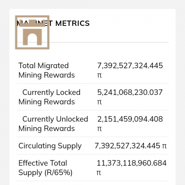Click the Circulating Supply value 7,392,527,324.445 π
The width and height of the screenshot is (185, 185).
130,146
